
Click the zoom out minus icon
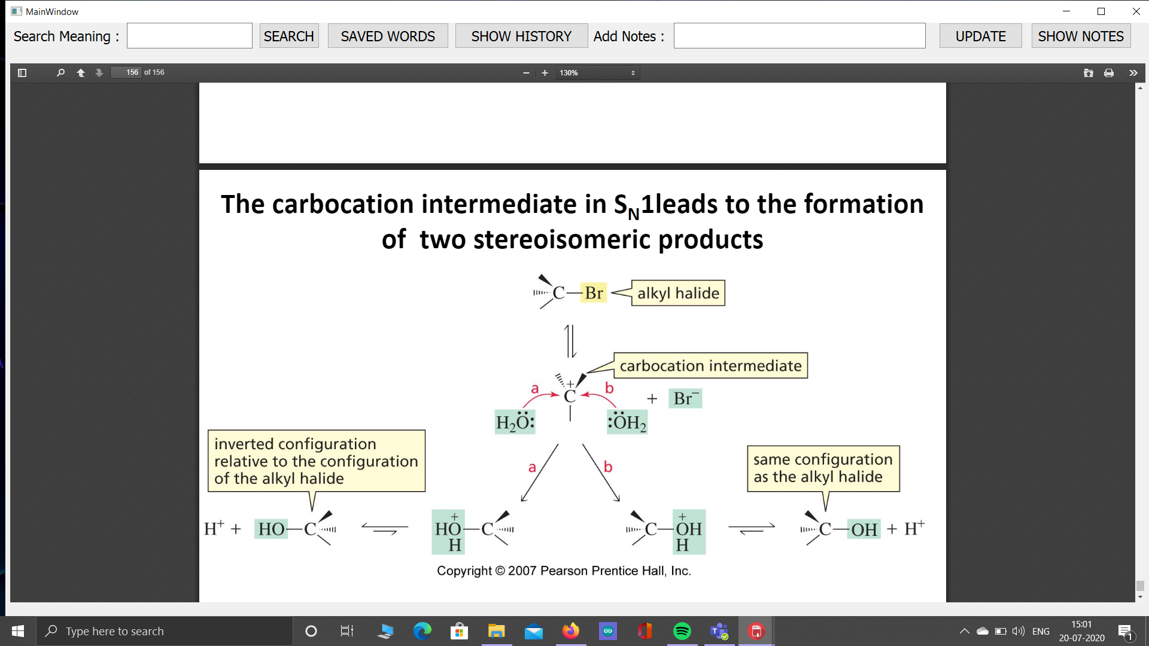click(x=526, y=73)
